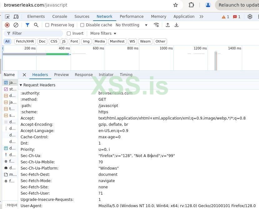
Task: Filter requests by Wasm type
Action: [x=145, y=41]
